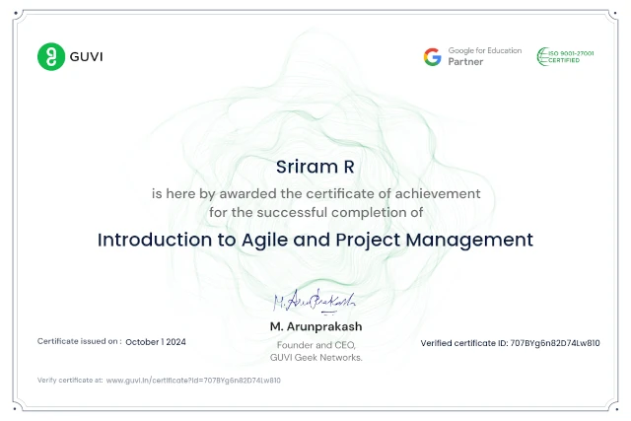Click the ISO 9001-27001 certified badge

click(x=565, y=56)
